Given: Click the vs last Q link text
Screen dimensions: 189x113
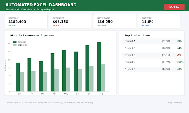Looking at the screenshot, I should (146, 25).
